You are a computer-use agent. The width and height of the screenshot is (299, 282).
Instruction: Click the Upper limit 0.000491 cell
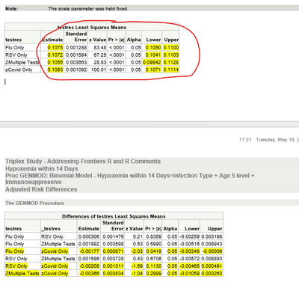212,266
